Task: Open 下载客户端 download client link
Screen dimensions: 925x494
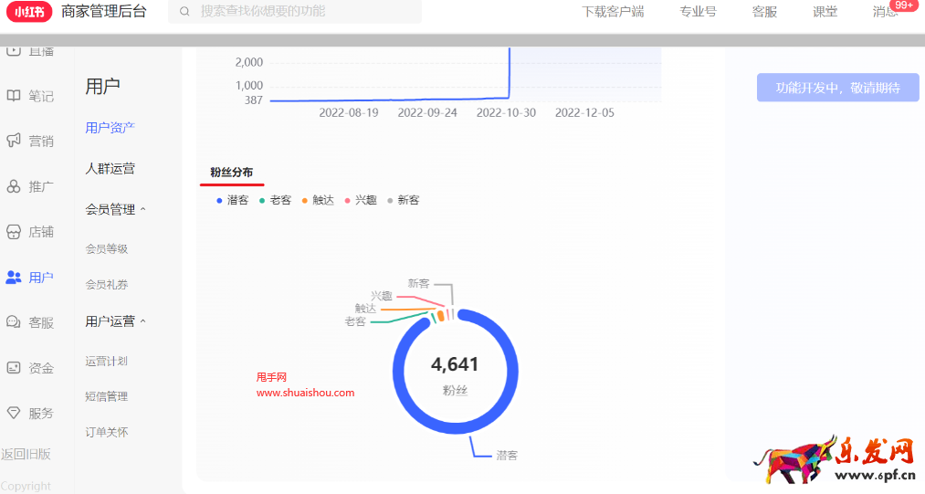Action: point(613,12)
